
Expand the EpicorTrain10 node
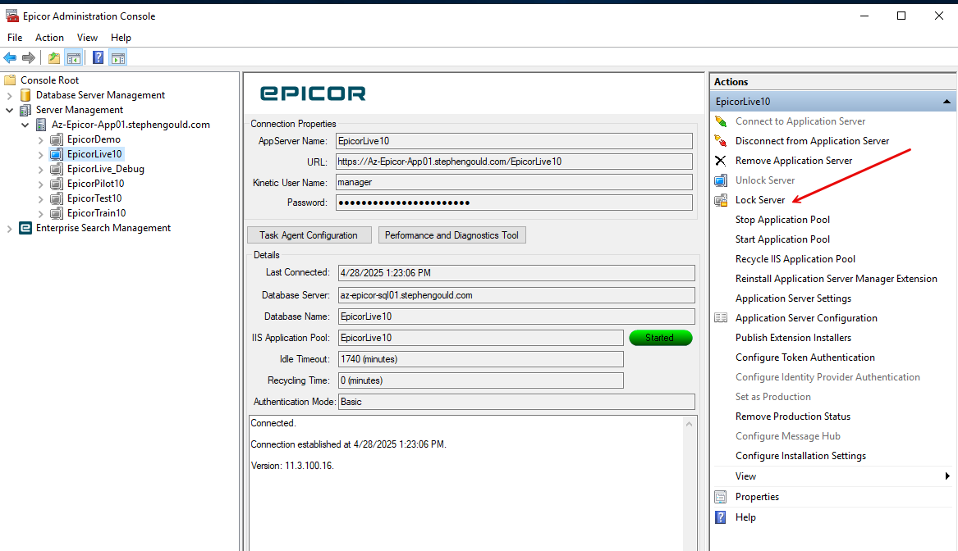40,213
